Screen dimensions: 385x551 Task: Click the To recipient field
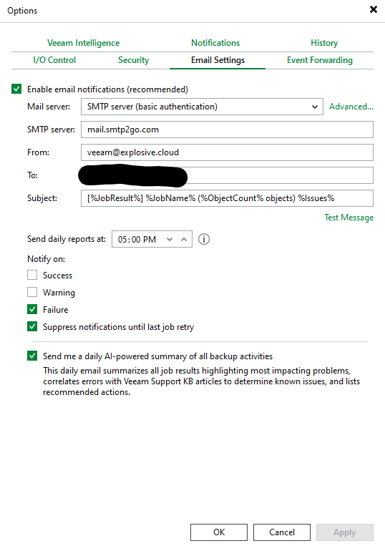tap(227, 175)
